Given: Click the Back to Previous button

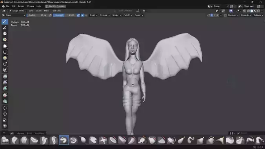Looking at the screenshot, I should [55, 6].
